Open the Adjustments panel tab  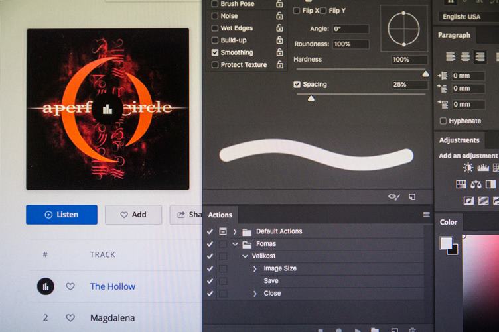point(459,140)
